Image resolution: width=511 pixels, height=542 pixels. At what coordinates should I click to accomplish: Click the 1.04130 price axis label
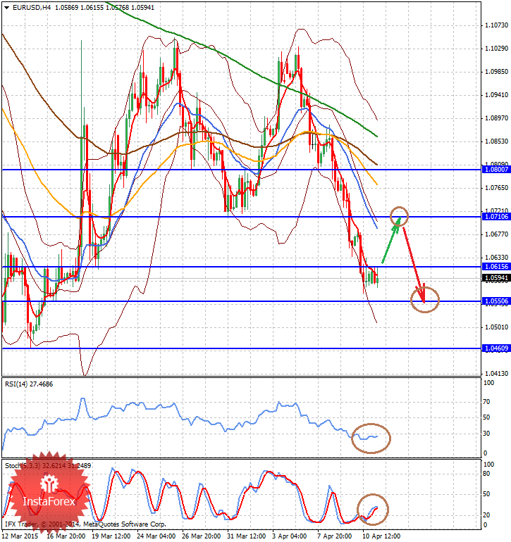(496, 373)
